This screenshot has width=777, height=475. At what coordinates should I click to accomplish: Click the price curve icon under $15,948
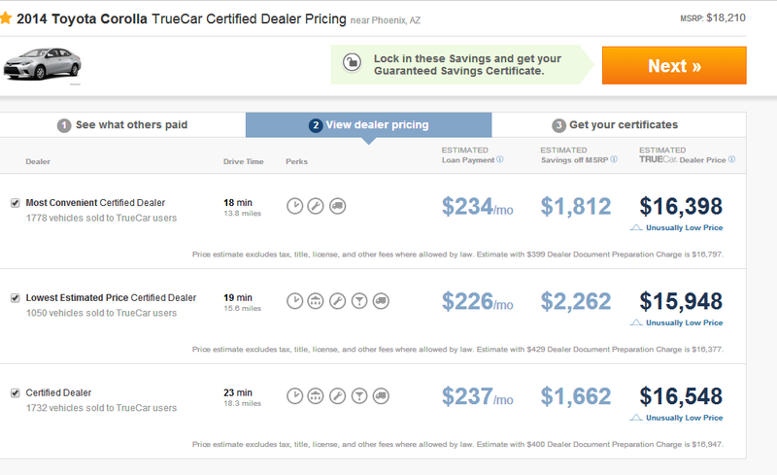[x=636, y=322]
